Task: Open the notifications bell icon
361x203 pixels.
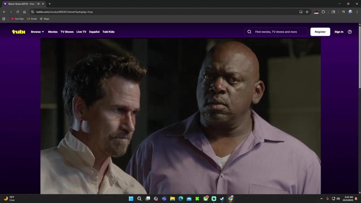Action: point(356,199)
